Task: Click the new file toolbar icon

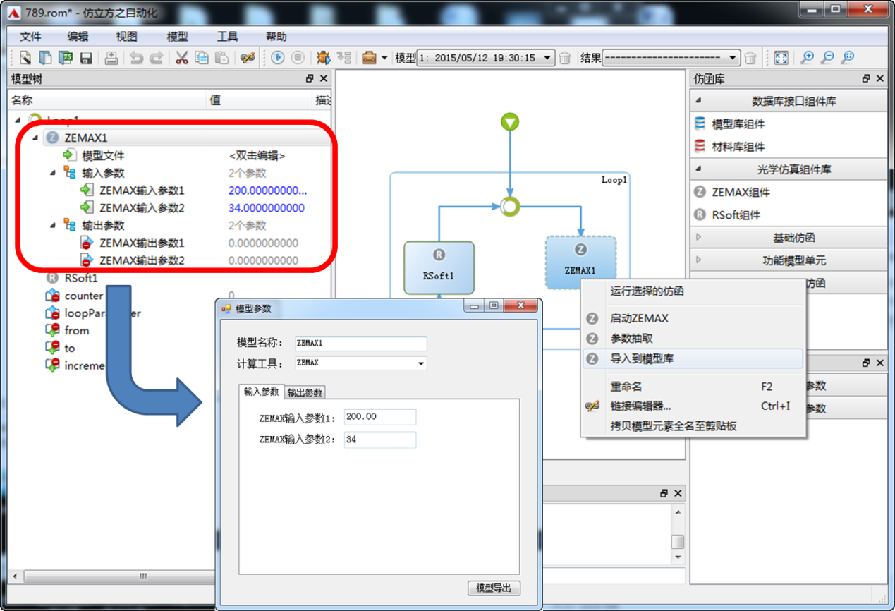Action: 25,58
